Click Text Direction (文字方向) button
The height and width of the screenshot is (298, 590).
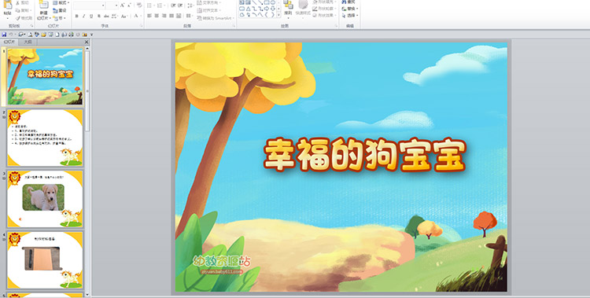(x=208, y=2)
